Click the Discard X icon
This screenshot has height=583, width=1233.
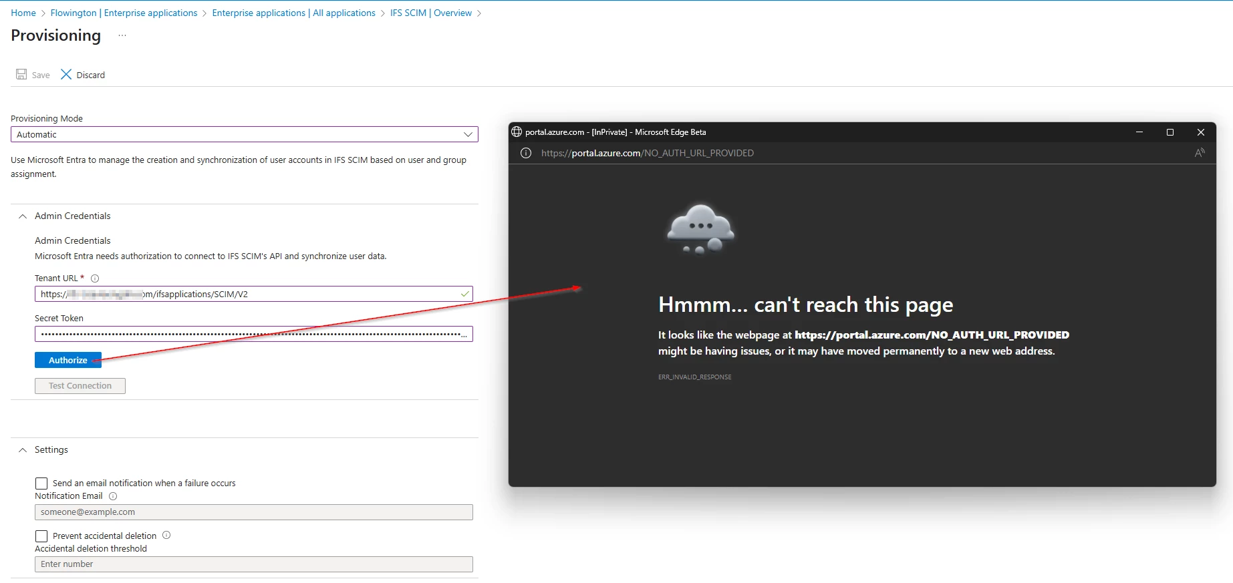pyautogui.click(x=66, y=74)
